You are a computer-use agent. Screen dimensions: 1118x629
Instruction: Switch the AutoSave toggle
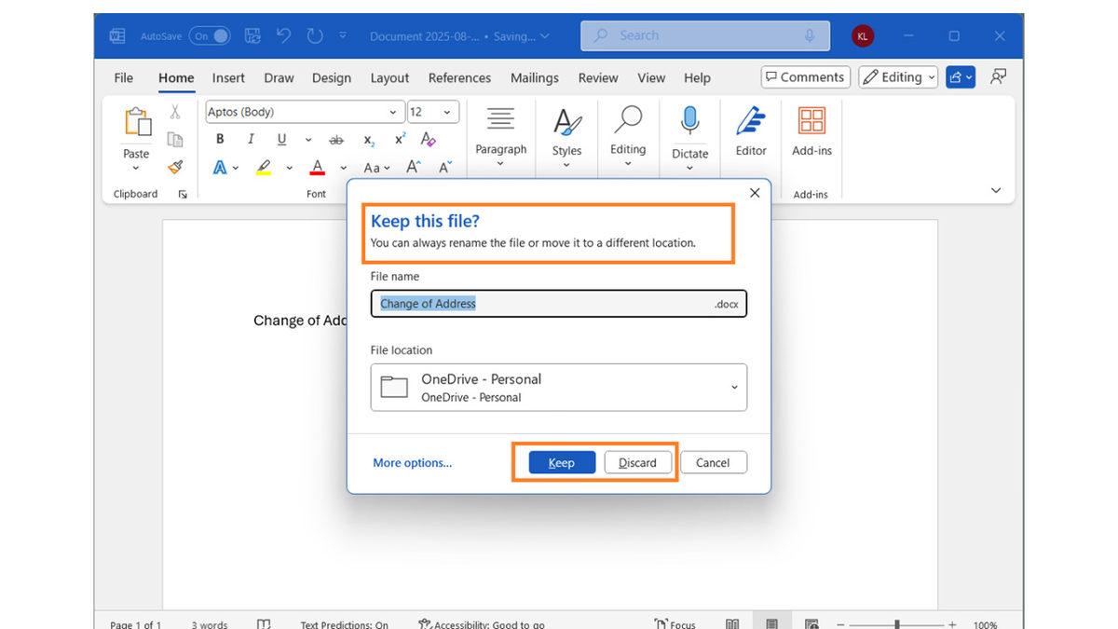pos(211,35)
